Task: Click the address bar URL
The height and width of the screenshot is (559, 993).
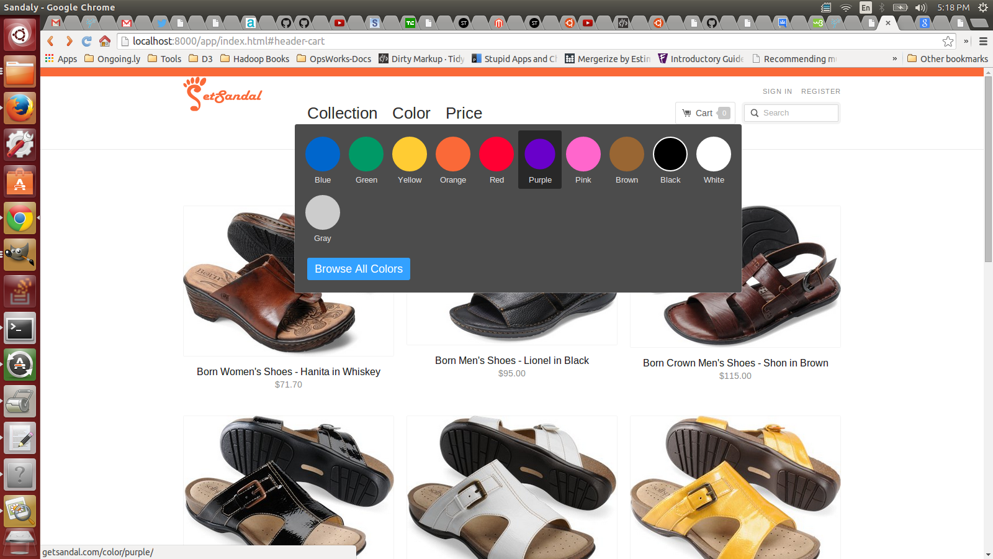Action: 228,41
